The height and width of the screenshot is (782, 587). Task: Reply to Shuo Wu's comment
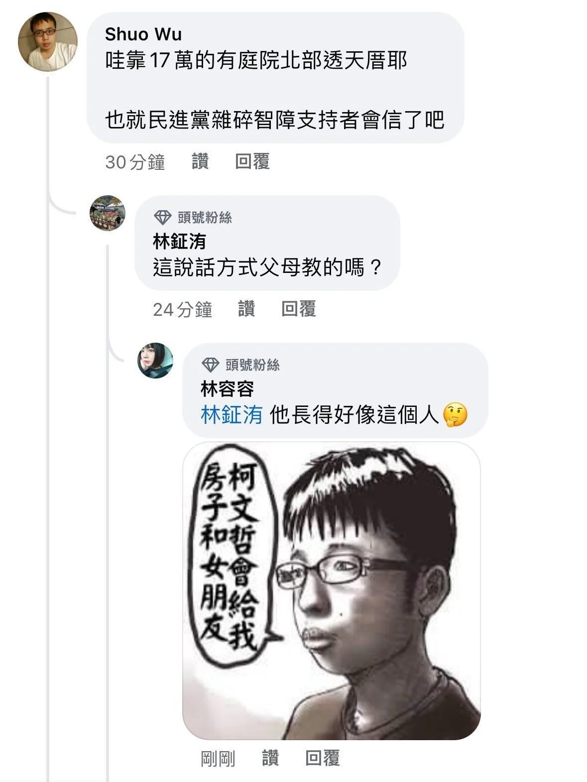tap(252, 161)
